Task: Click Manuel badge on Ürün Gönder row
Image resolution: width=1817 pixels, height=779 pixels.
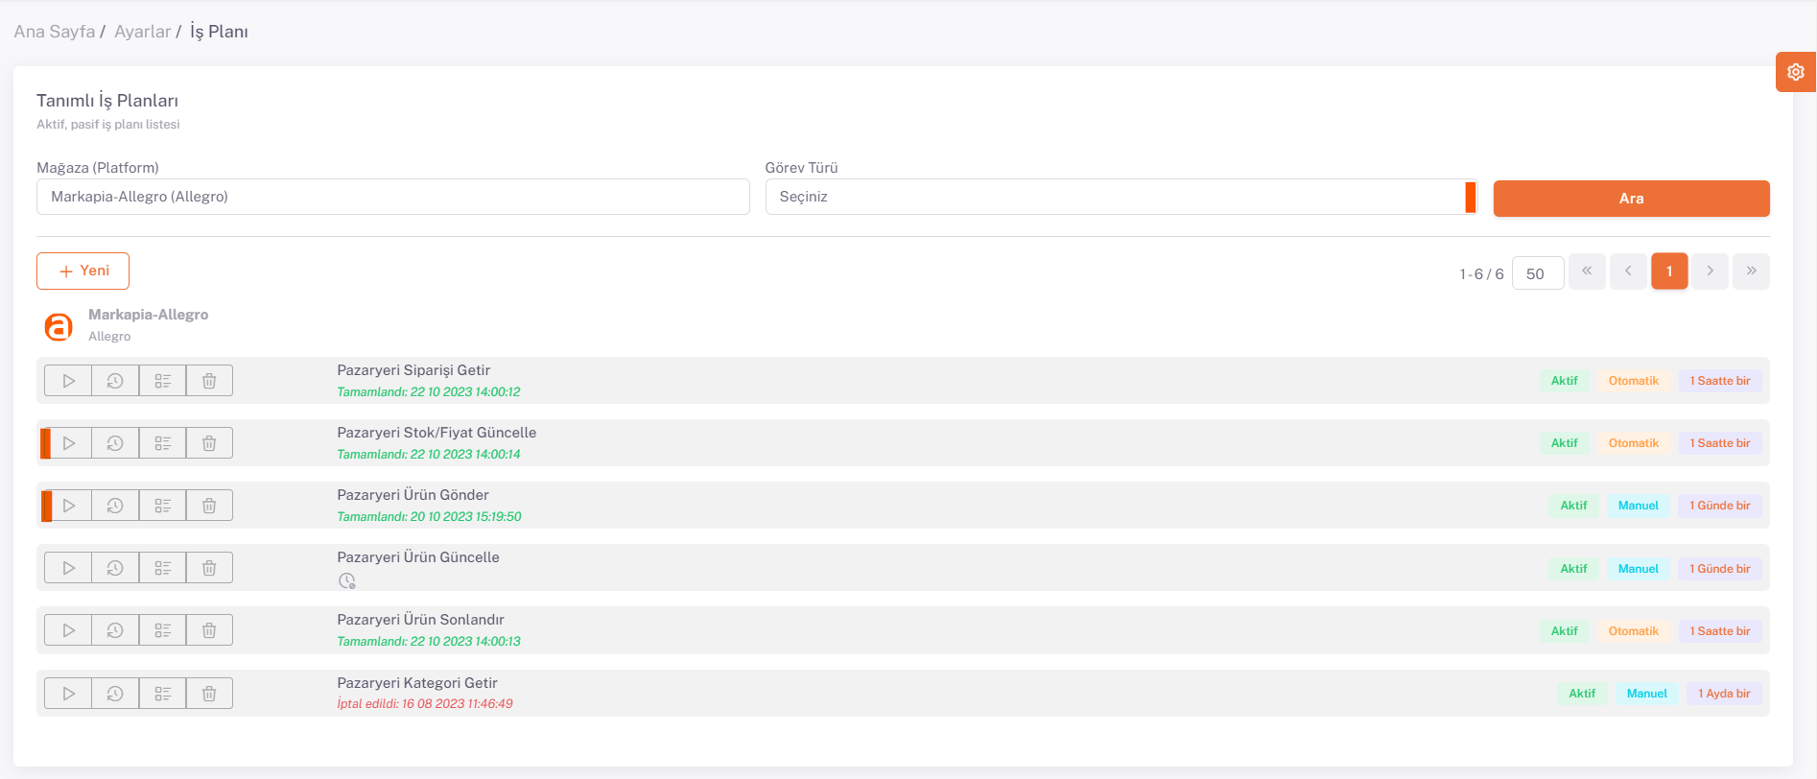Action: pyautogui.click(x=1639, y=506)
